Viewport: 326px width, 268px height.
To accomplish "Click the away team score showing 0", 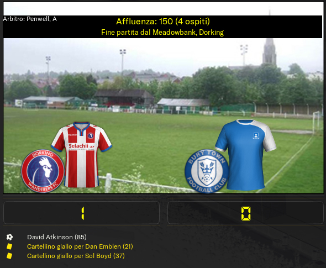I will point(245,213).
